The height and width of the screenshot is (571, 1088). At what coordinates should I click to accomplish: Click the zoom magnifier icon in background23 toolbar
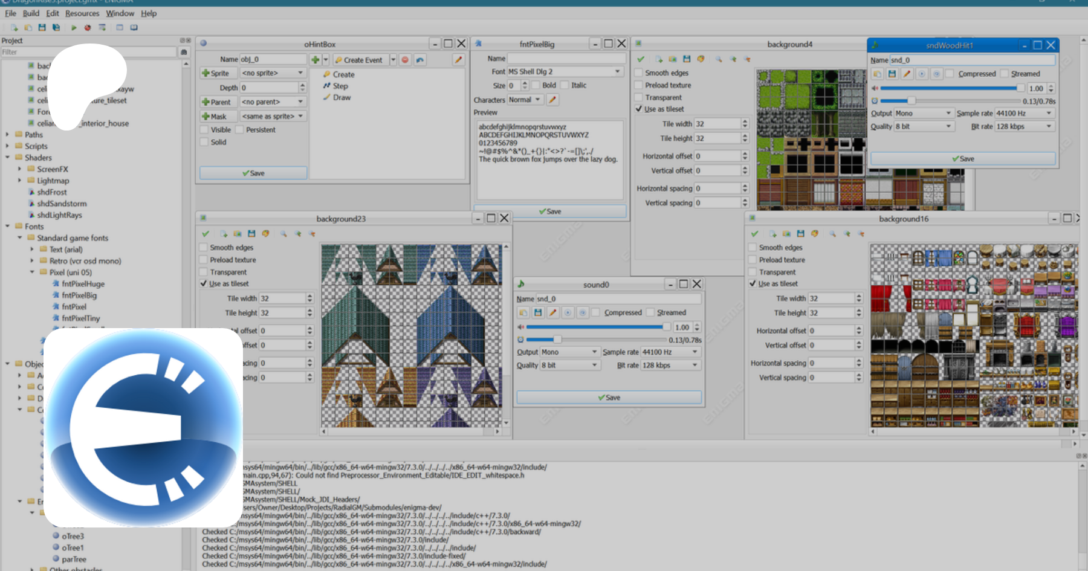tap(283, 234)
